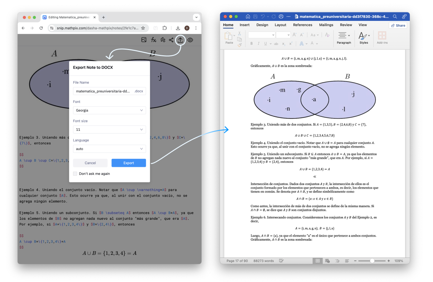Open the browser extensions puzzle icon
This screenshot has width=433, height=282.
coord(164,28)
